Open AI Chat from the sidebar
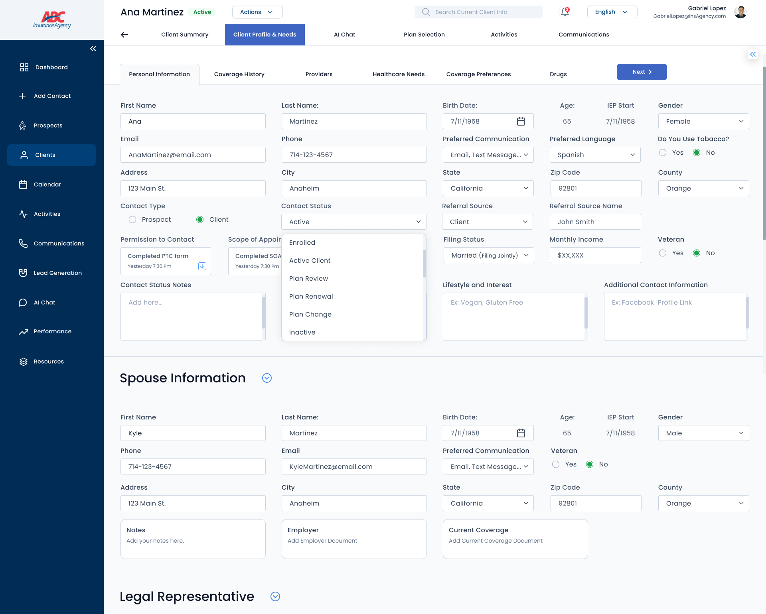Image resolution: width=766 pixels, height=614 pixels. [24, 302]
